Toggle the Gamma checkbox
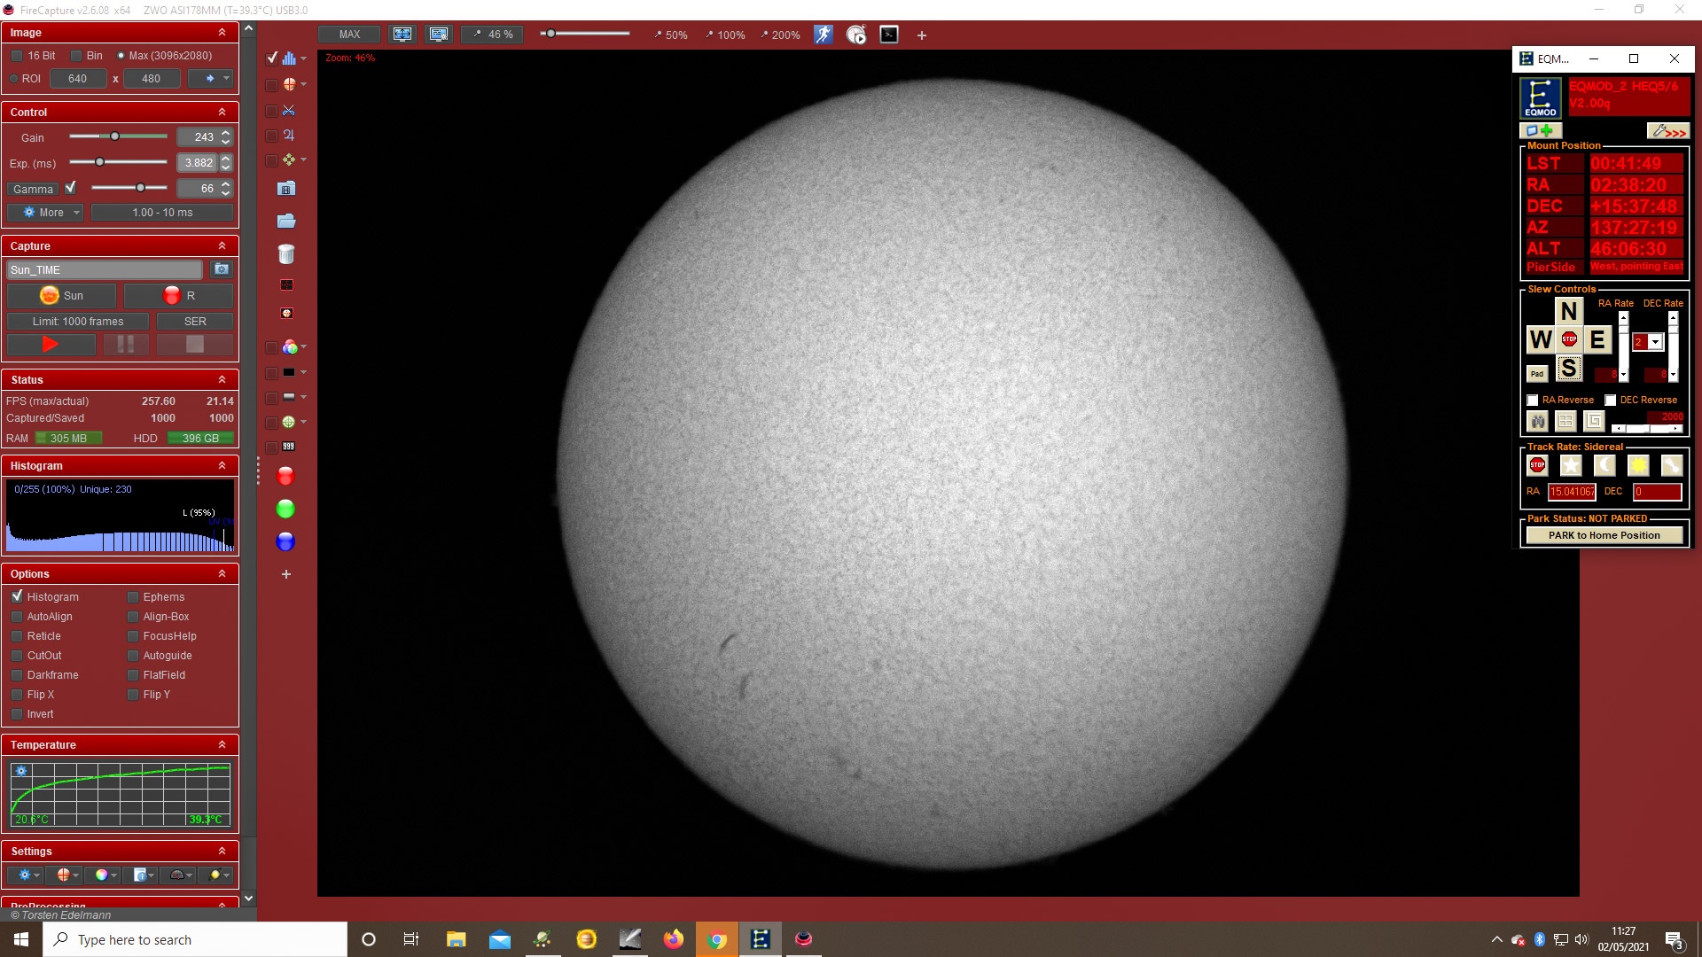Image resolution: width=1702 pixels, height=957 pixels. [x=71, y=188]
